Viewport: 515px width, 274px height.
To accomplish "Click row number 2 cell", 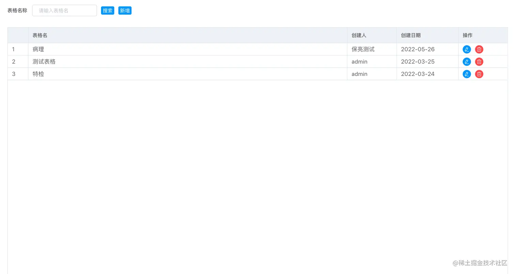I will pos(18,62).
